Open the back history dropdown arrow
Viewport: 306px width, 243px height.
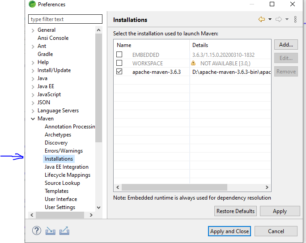270,19
